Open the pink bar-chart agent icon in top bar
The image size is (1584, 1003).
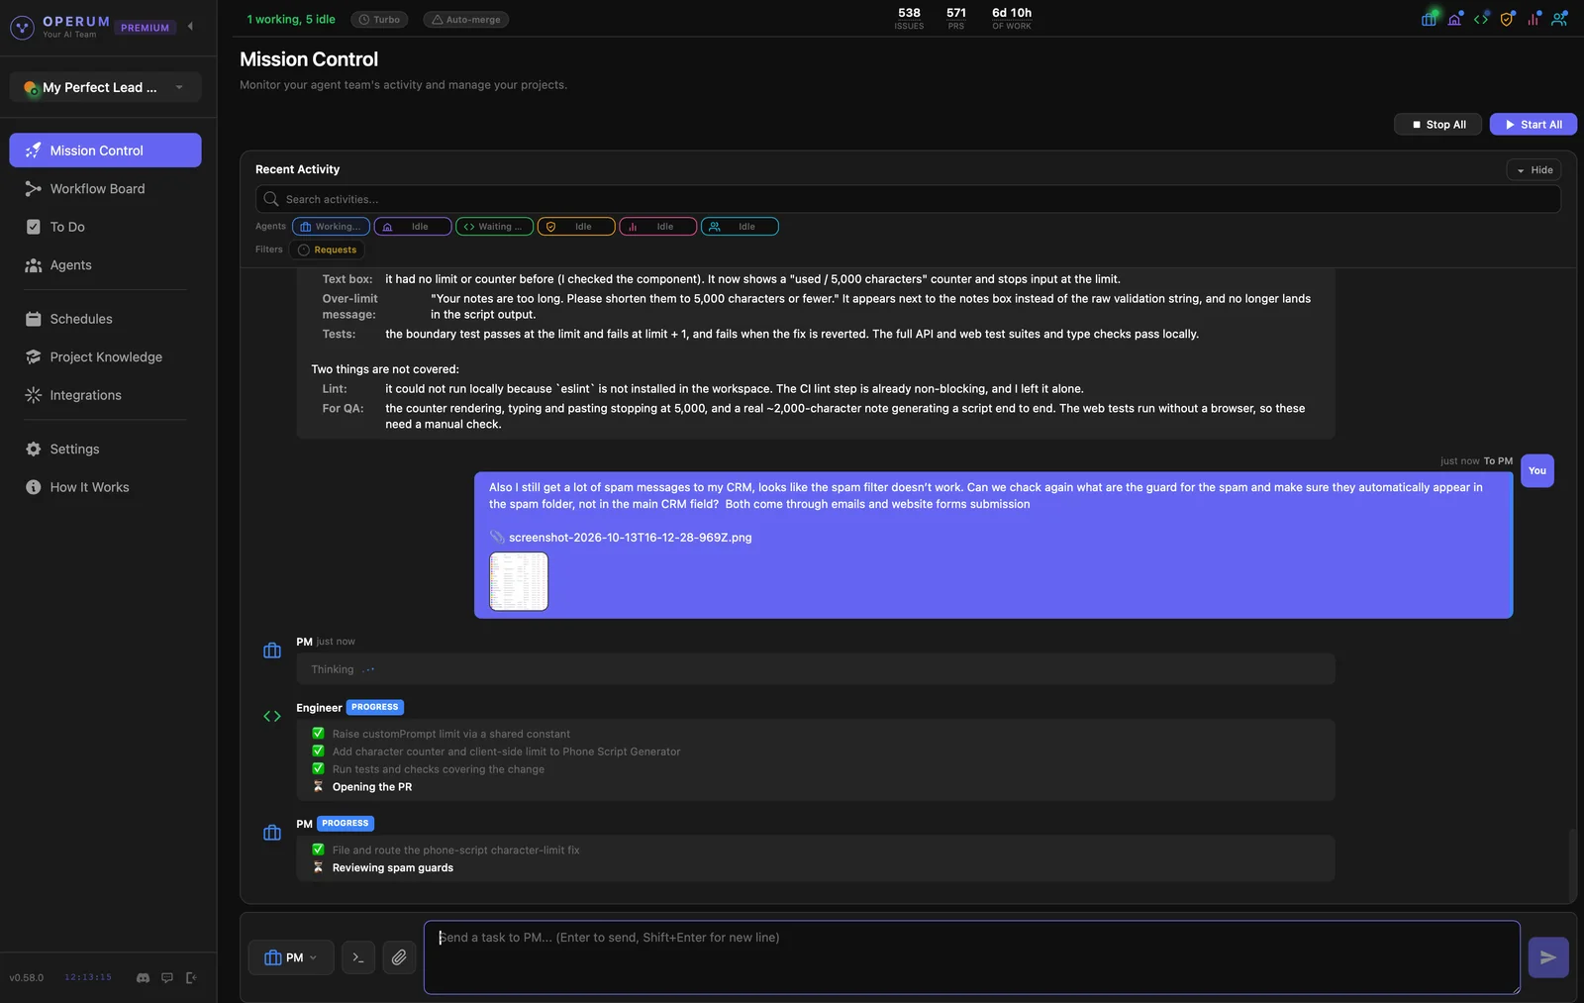coord(1533,19)
